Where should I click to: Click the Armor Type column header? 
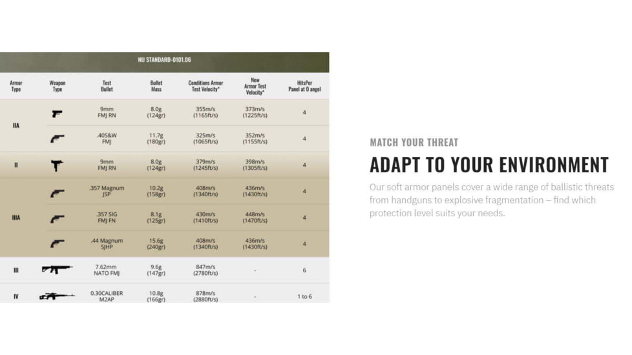click(x=16, y=86)
